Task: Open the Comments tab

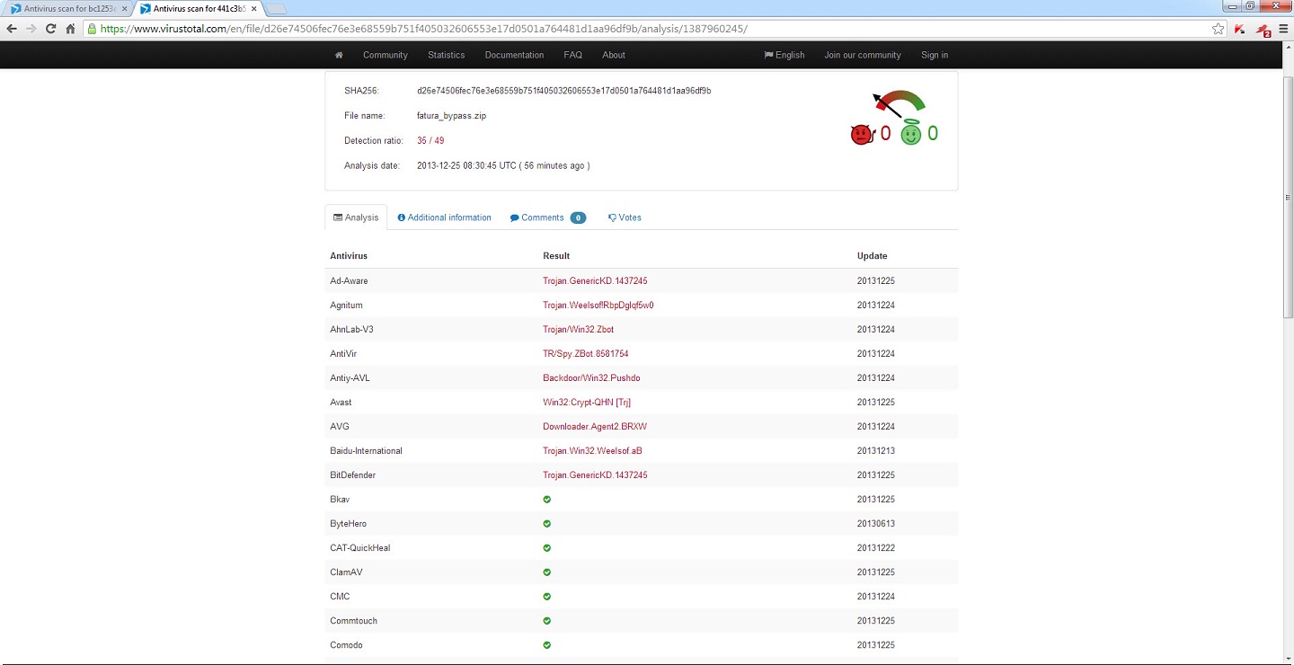Action: [547, 217]
